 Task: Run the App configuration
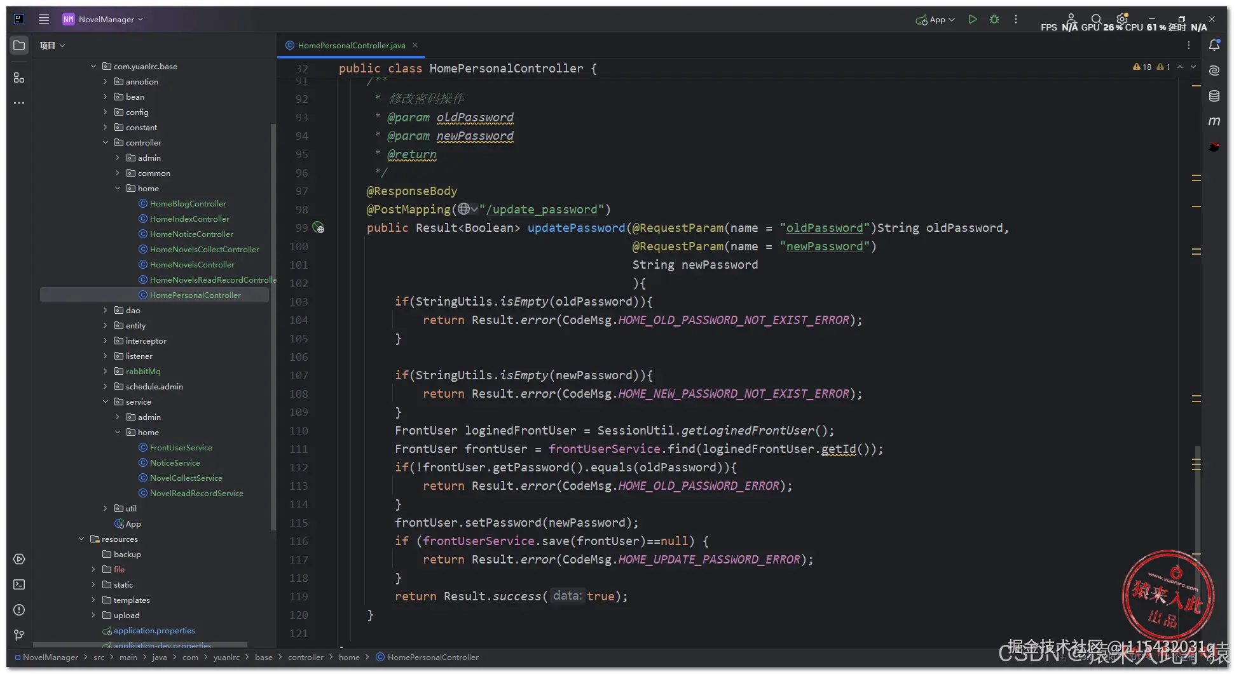[973, 19]
